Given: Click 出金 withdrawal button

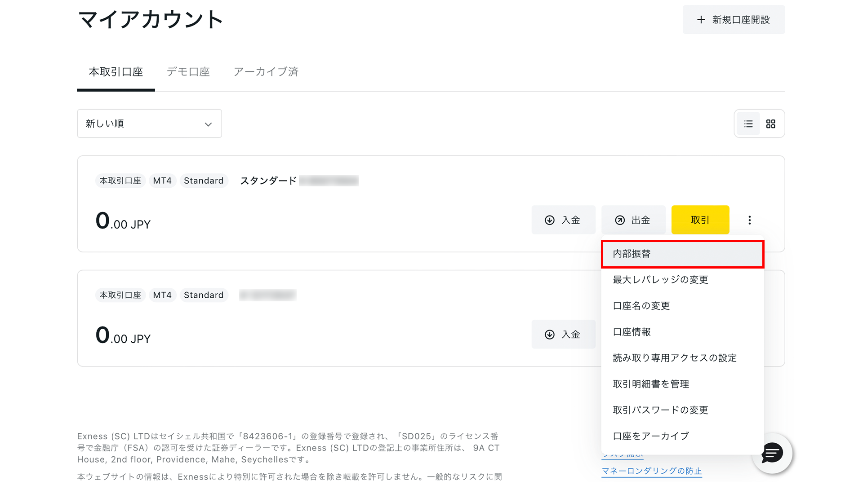Looking at the screenshot, I should pyautogui.click(x=633, y=220).
